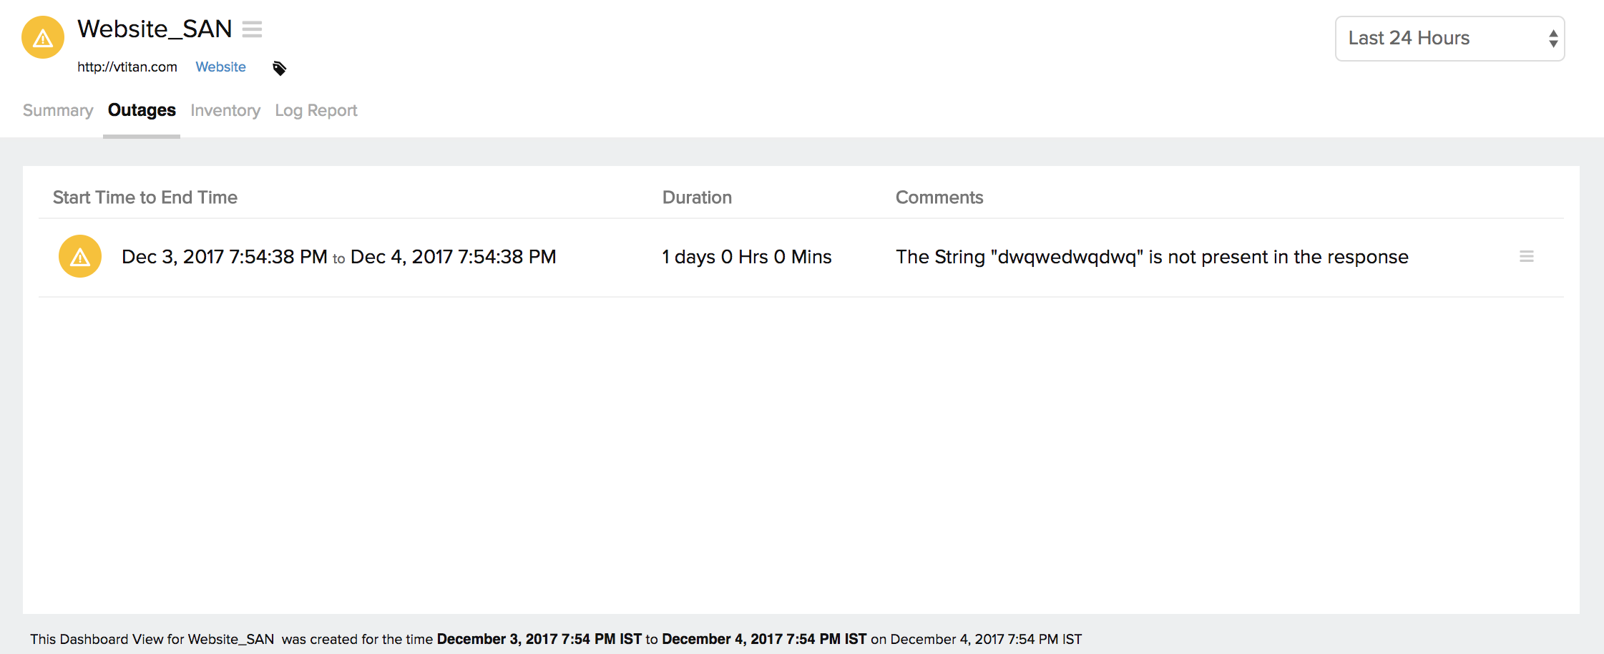Click the tag icon near Website link
This screenshot has width=1604, height=654.
click(x=279, y=68)
